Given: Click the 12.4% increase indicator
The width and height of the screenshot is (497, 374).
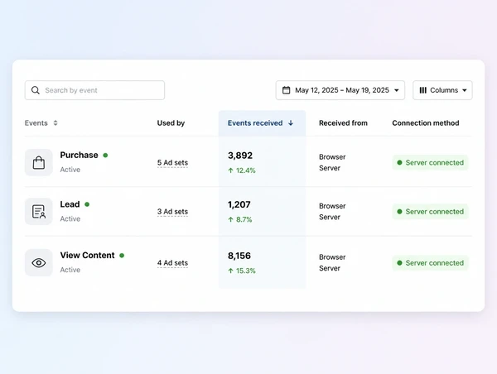Looking at the screenshot, I should click(x=242, y=170).
